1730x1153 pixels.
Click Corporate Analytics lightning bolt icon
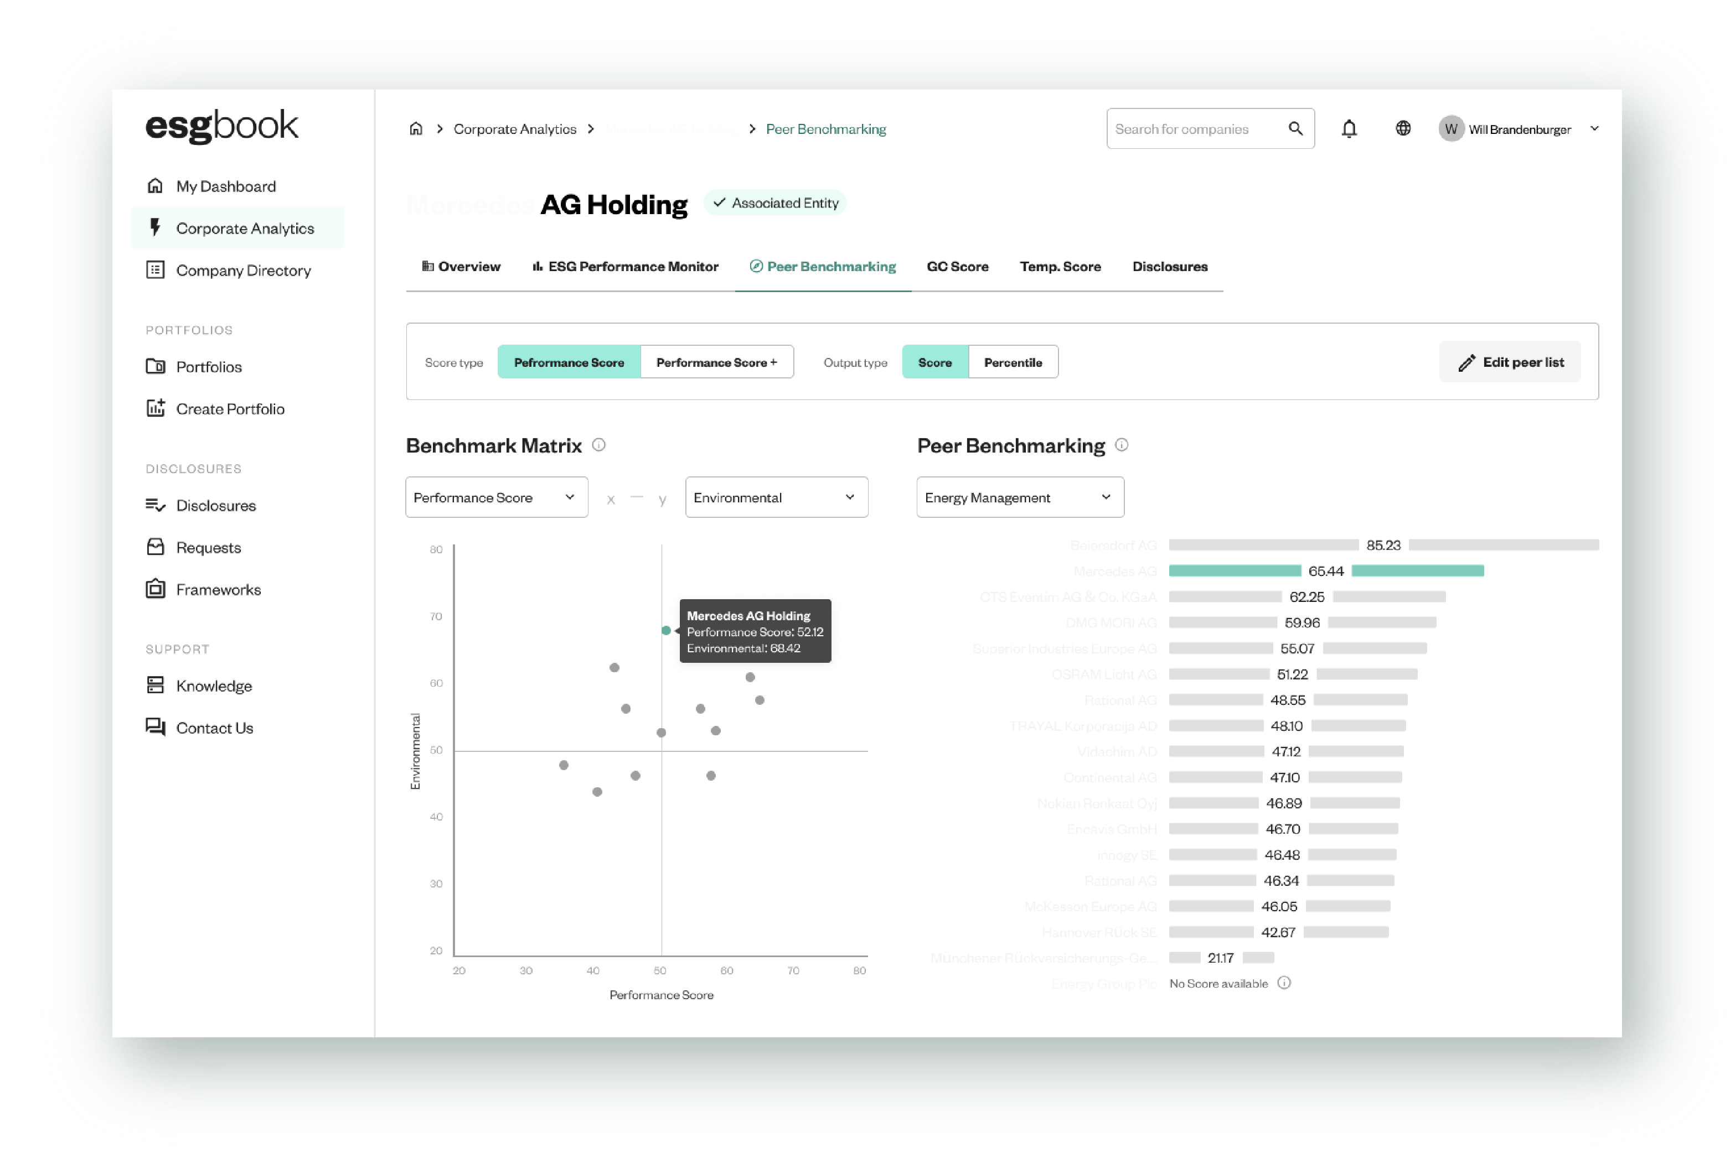(x=155, y=228)
